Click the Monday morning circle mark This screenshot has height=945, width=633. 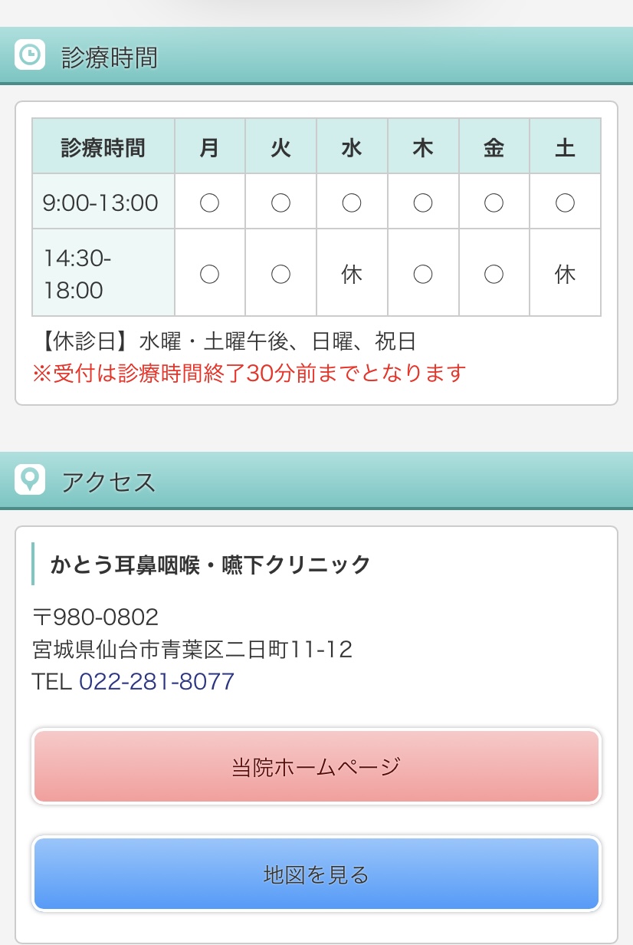tap(210, 202)
